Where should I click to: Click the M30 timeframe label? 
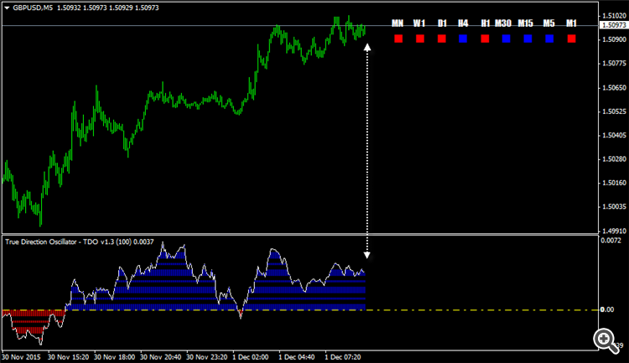[x=503, y=23]
